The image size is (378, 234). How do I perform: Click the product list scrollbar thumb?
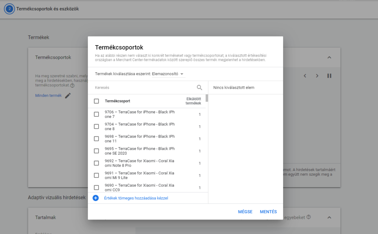coord(207,98)
